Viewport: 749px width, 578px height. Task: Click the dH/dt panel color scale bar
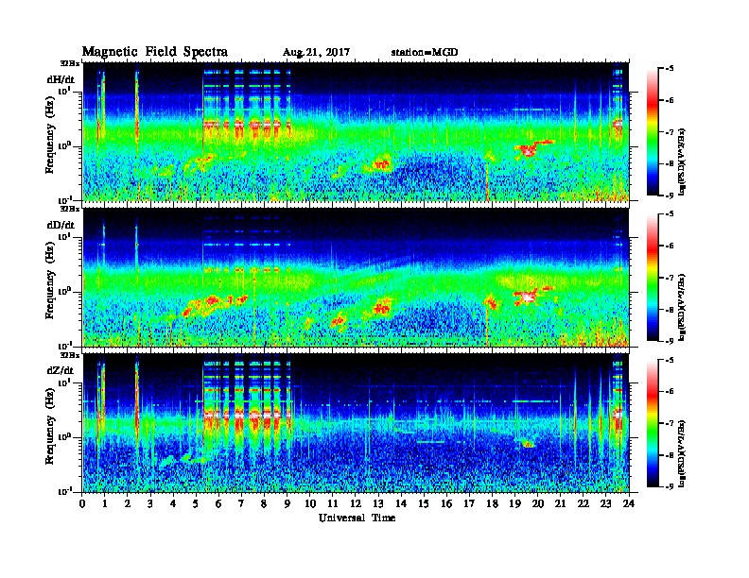coord(653,132)
